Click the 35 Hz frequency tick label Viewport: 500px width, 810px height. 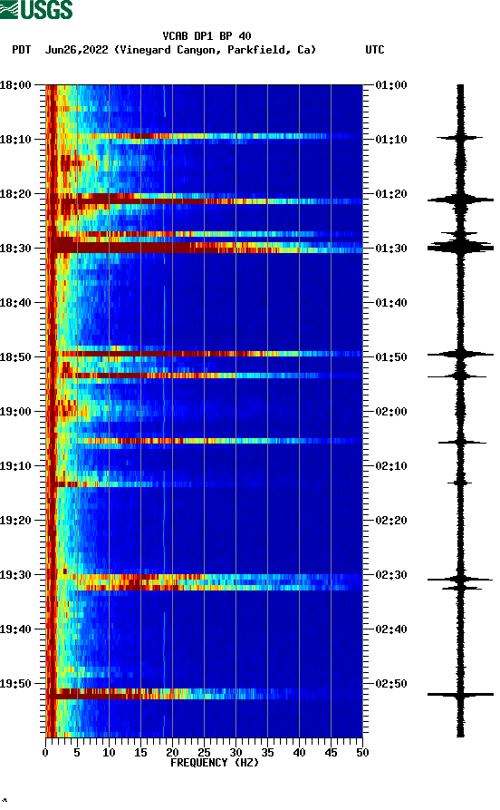(x=267, y=753)
